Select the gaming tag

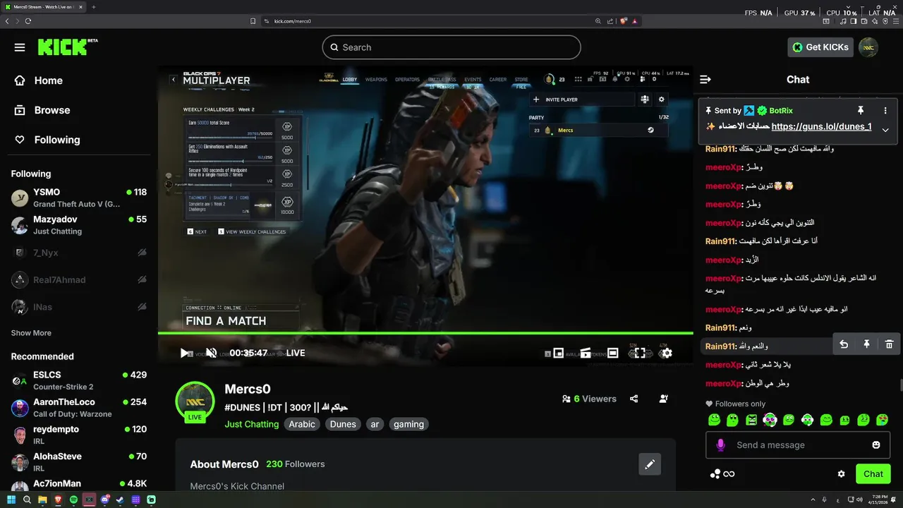tap(408, 424)
